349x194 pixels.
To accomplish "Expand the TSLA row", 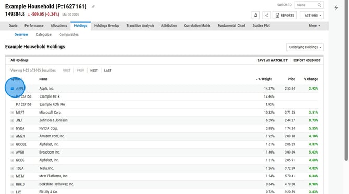I will click(13, 168).
